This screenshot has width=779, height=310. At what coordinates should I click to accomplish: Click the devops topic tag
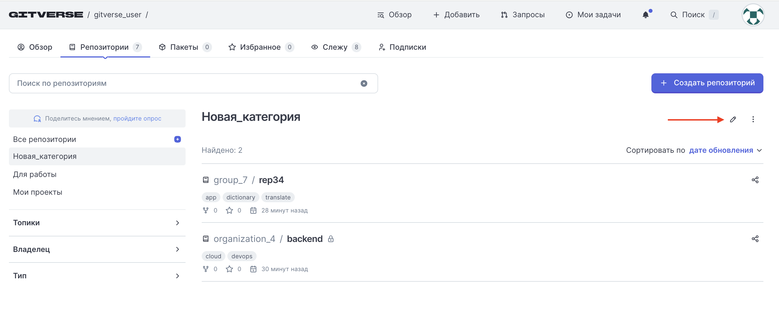[242, 256]
